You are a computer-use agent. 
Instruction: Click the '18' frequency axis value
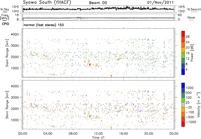[17, 15]
